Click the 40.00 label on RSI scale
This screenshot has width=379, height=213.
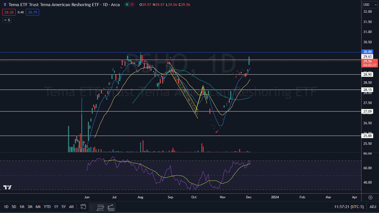point(367,182)
